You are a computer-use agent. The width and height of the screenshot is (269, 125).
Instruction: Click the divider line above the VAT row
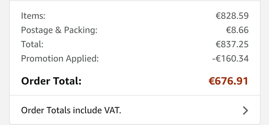[135, 95]
